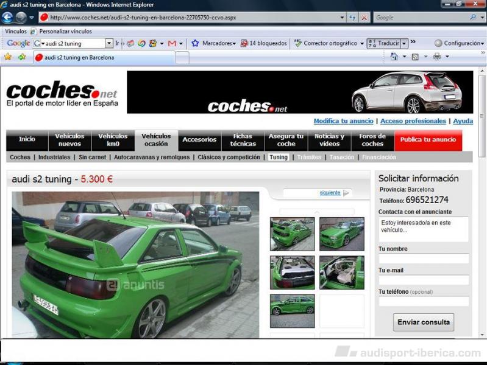The width and height of the screenshot is (487, 365).
Task: Select the front-view green car thumbnail
Action: point(342,234)
